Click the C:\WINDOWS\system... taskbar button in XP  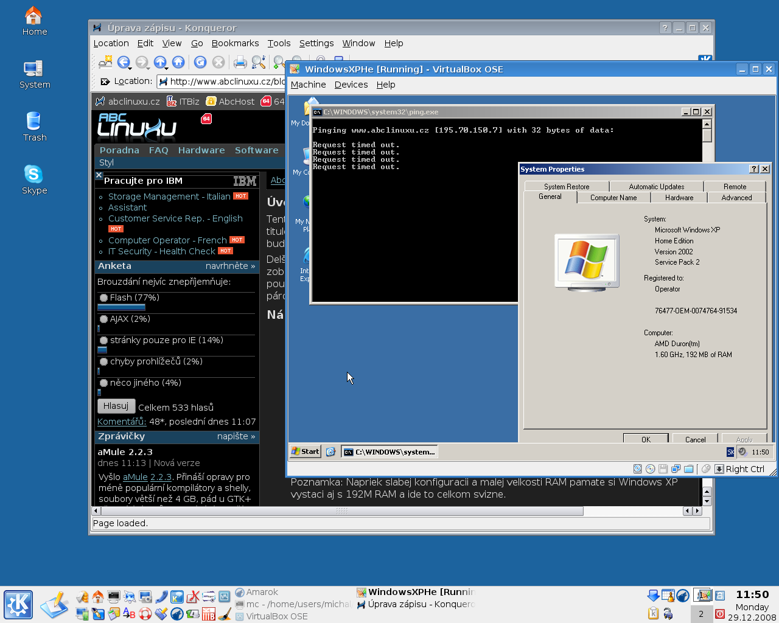point(389,451)
